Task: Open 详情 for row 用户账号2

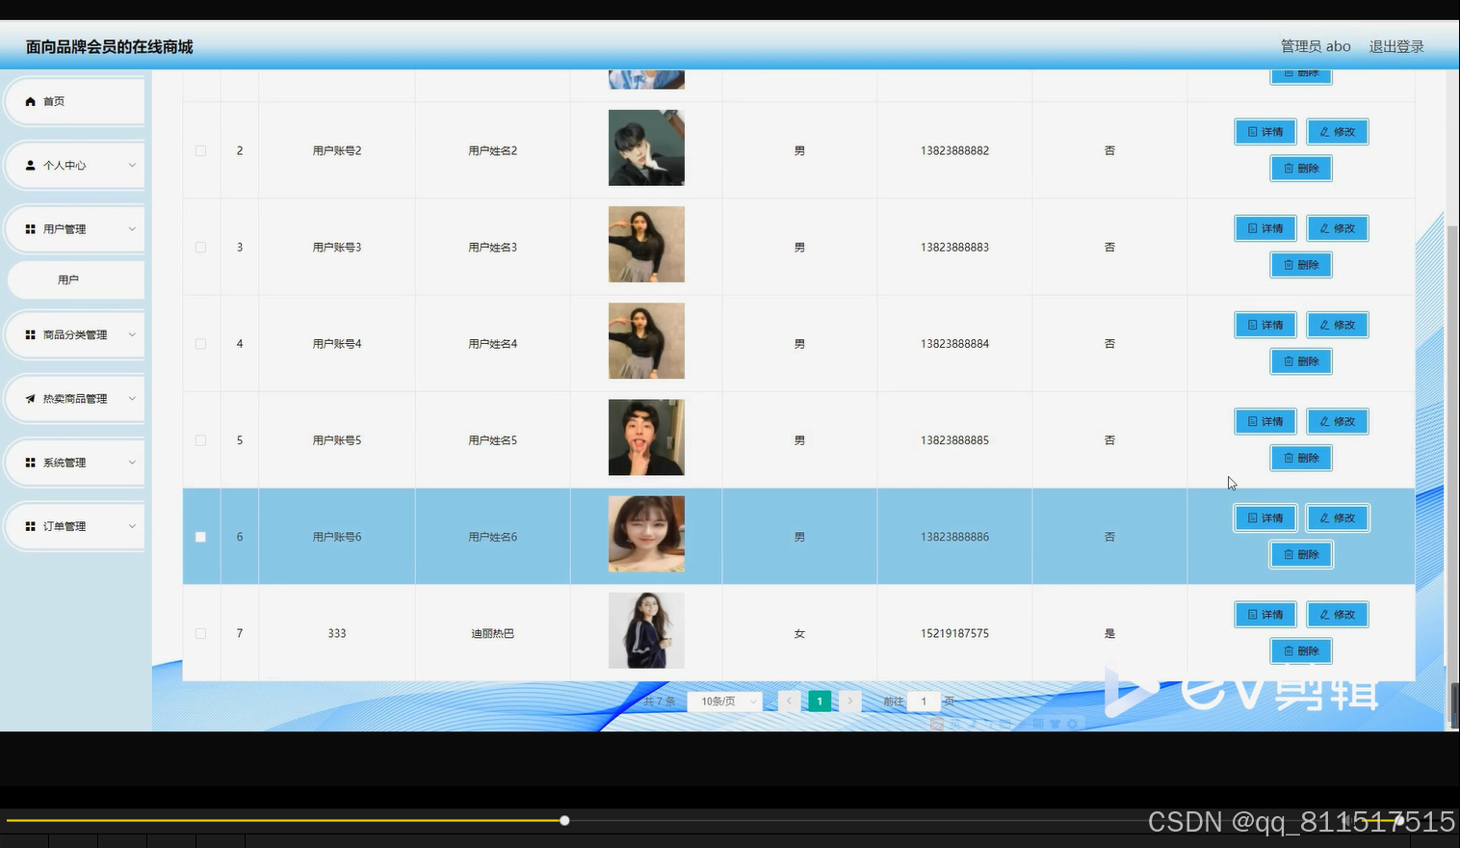Action: pyautogui.click(x=1265, y=132)
